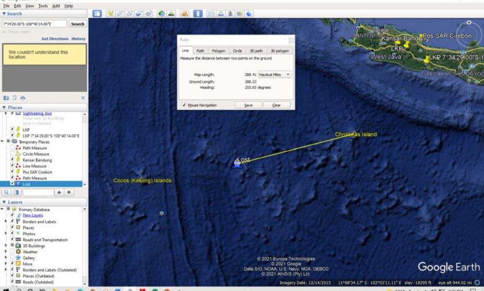
Task: Click the Search button
Action: click(78, 24)
